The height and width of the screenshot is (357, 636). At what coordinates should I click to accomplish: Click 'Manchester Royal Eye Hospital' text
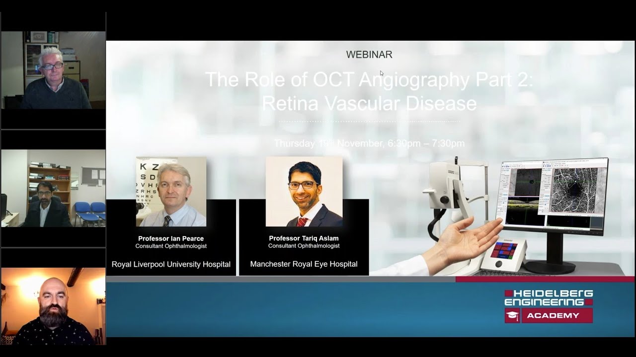coord(304,264)
